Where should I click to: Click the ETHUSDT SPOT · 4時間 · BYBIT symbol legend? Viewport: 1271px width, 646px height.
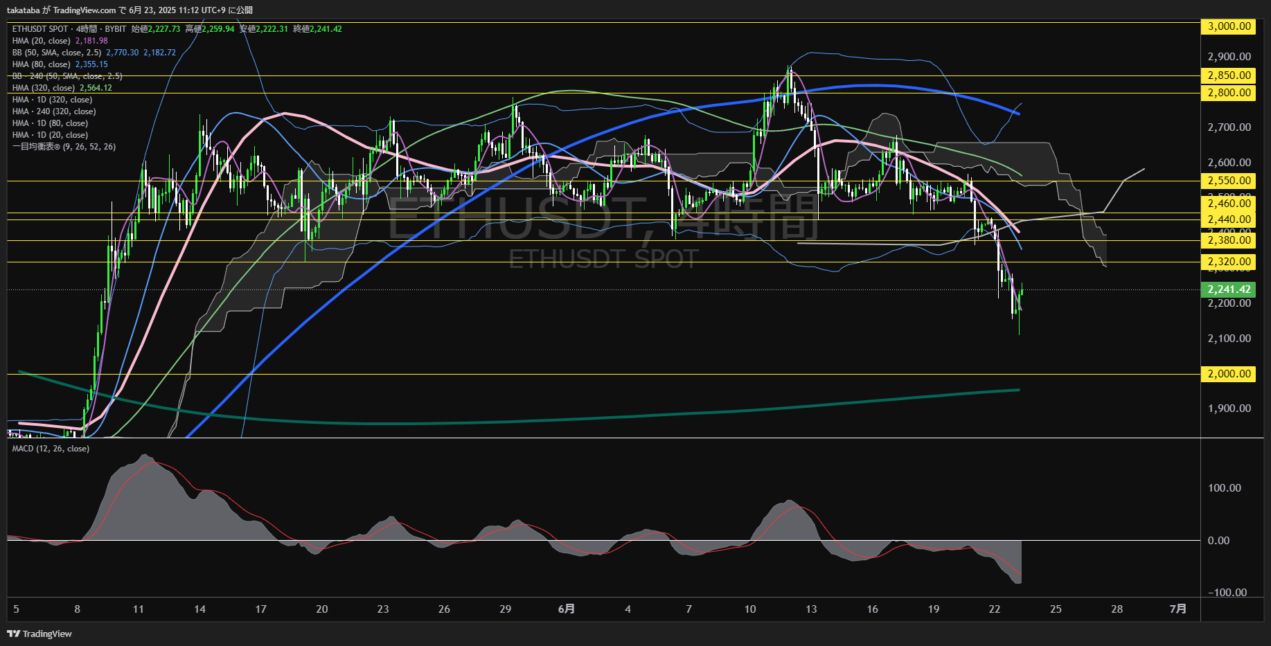point(69,29)
